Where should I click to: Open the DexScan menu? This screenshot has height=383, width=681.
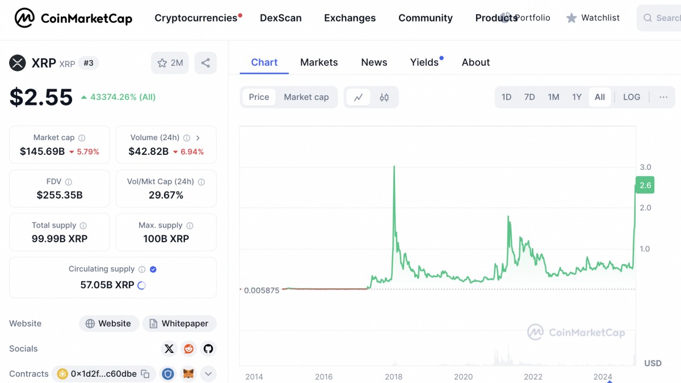281,18
